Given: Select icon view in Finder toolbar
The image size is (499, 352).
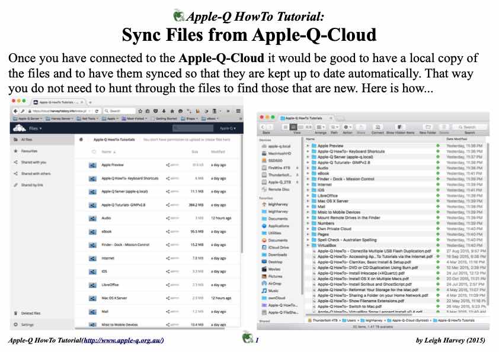Looking at the screenshot, I should click(x=286, y=127).
